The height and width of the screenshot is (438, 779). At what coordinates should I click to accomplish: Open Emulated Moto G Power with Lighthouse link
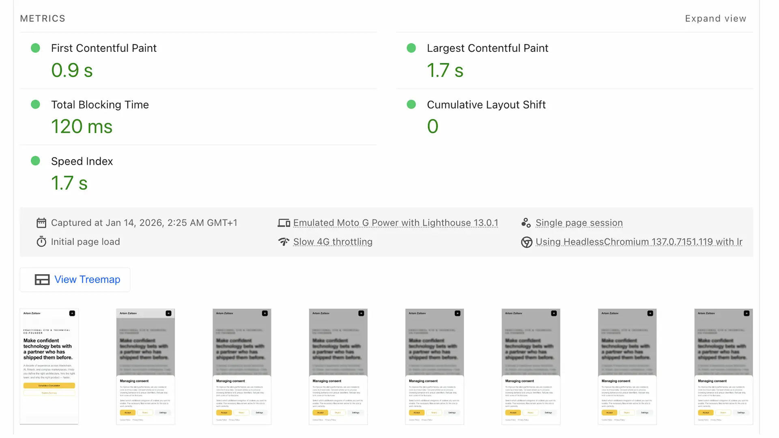point(396,223)
